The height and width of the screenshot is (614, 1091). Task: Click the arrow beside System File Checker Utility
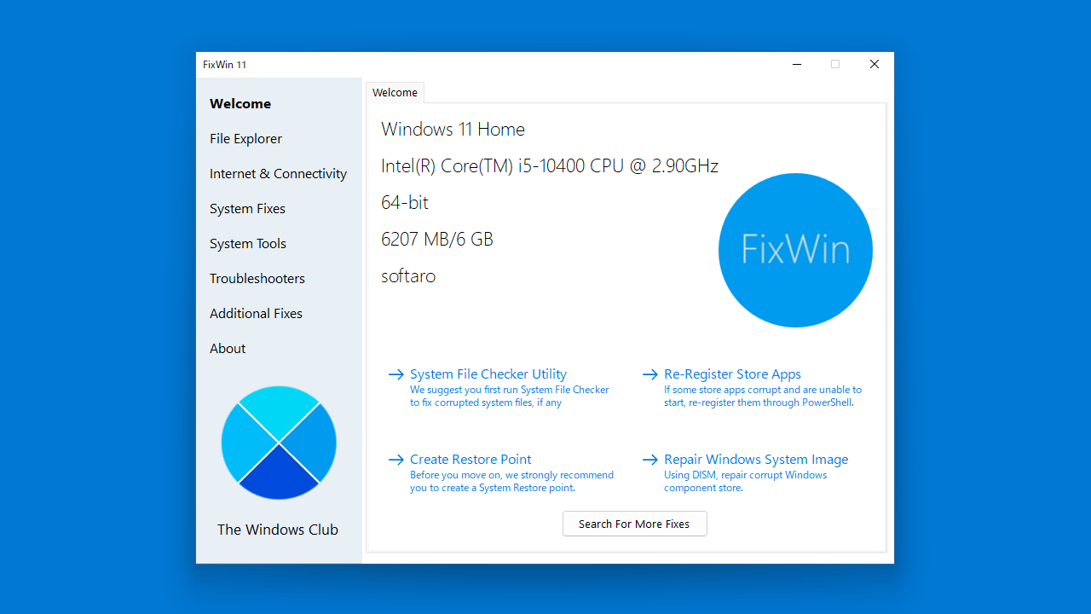coord(395,374)
